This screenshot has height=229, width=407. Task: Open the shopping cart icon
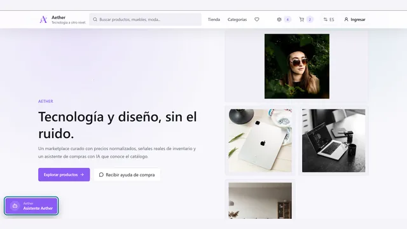coord(301,20)
